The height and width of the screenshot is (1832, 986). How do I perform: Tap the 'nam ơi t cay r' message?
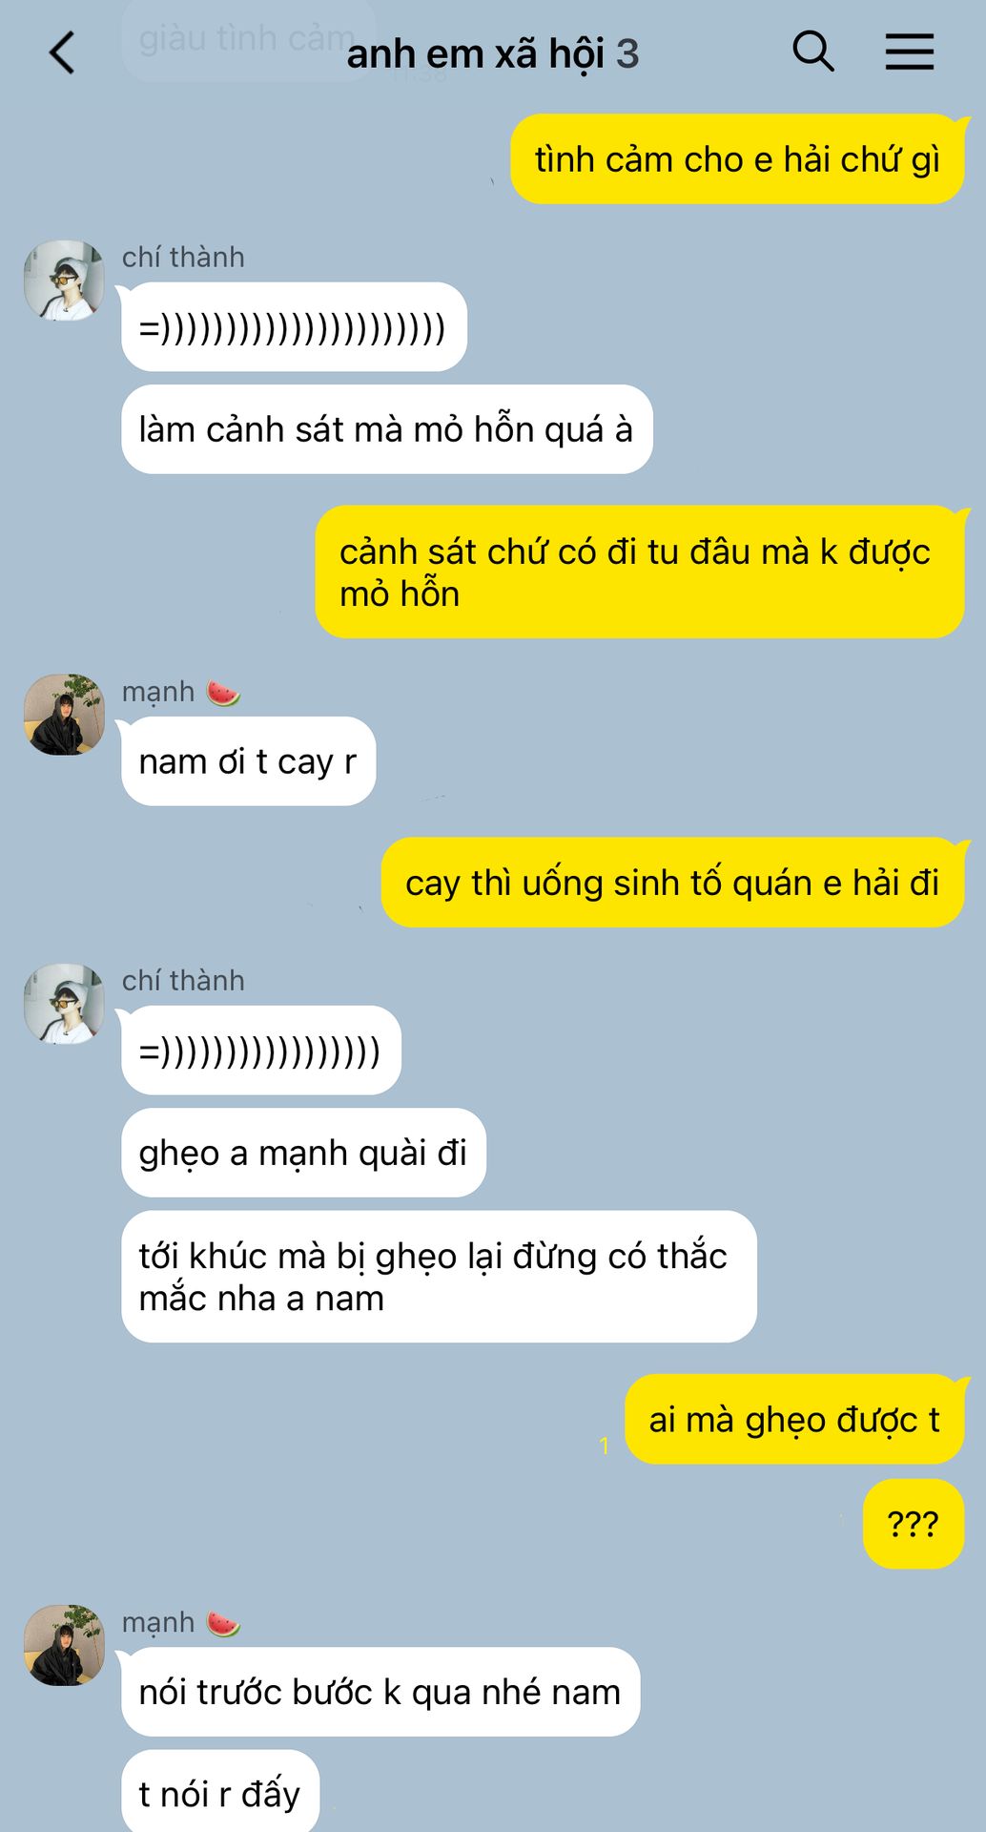click(248, 761)
